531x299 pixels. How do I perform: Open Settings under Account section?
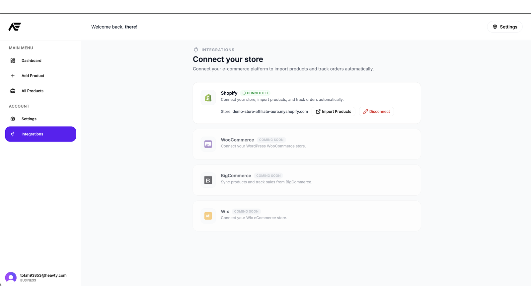click(x=40, y=119)
